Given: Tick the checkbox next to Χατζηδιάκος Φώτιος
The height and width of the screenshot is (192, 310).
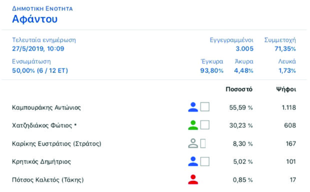Looking at the screenshot, I should (x=205, y=125).
